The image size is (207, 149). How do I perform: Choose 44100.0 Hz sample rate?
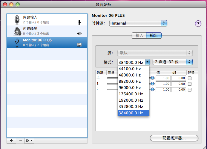tap(134, 69)
